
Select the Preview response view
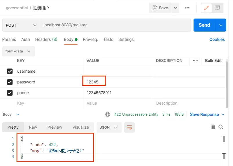tap(55, 127)
